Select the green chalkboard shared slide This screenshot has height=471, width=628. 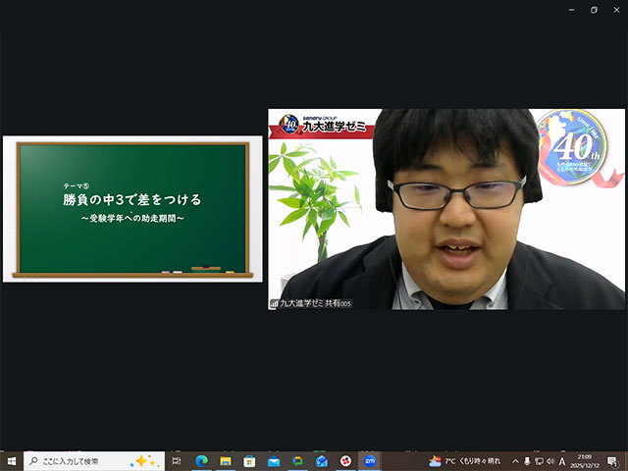pyautogui.click(x=132, y=209)
